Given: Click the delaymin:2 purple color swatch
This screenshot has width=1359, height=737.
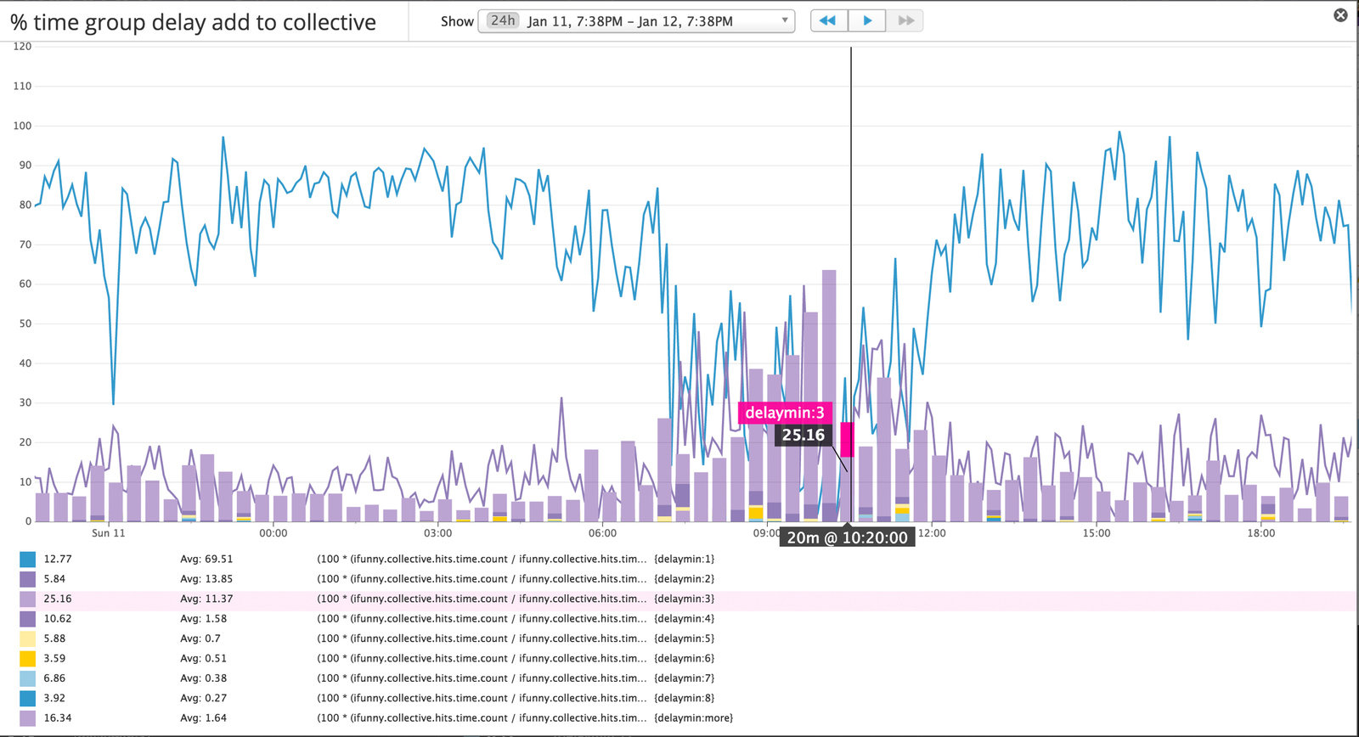Looking at the screenshot, I should 28,579.
